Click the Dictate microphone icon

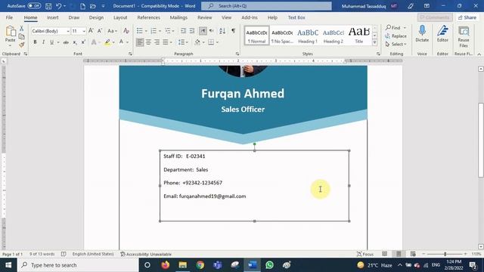[422, 31]
